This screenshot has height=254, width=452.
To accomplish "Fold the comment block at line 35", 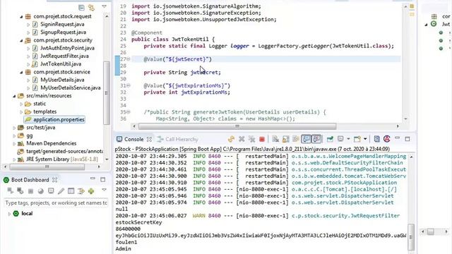I will 129,112.
